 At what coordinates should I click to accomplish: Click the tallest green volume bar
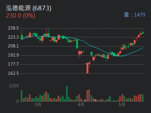(67, 94)
